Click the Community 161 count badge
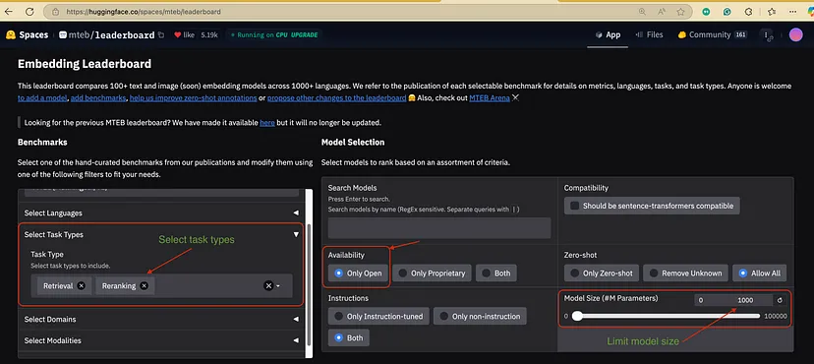This screenshot has height=364, width=814. [741, 34]
